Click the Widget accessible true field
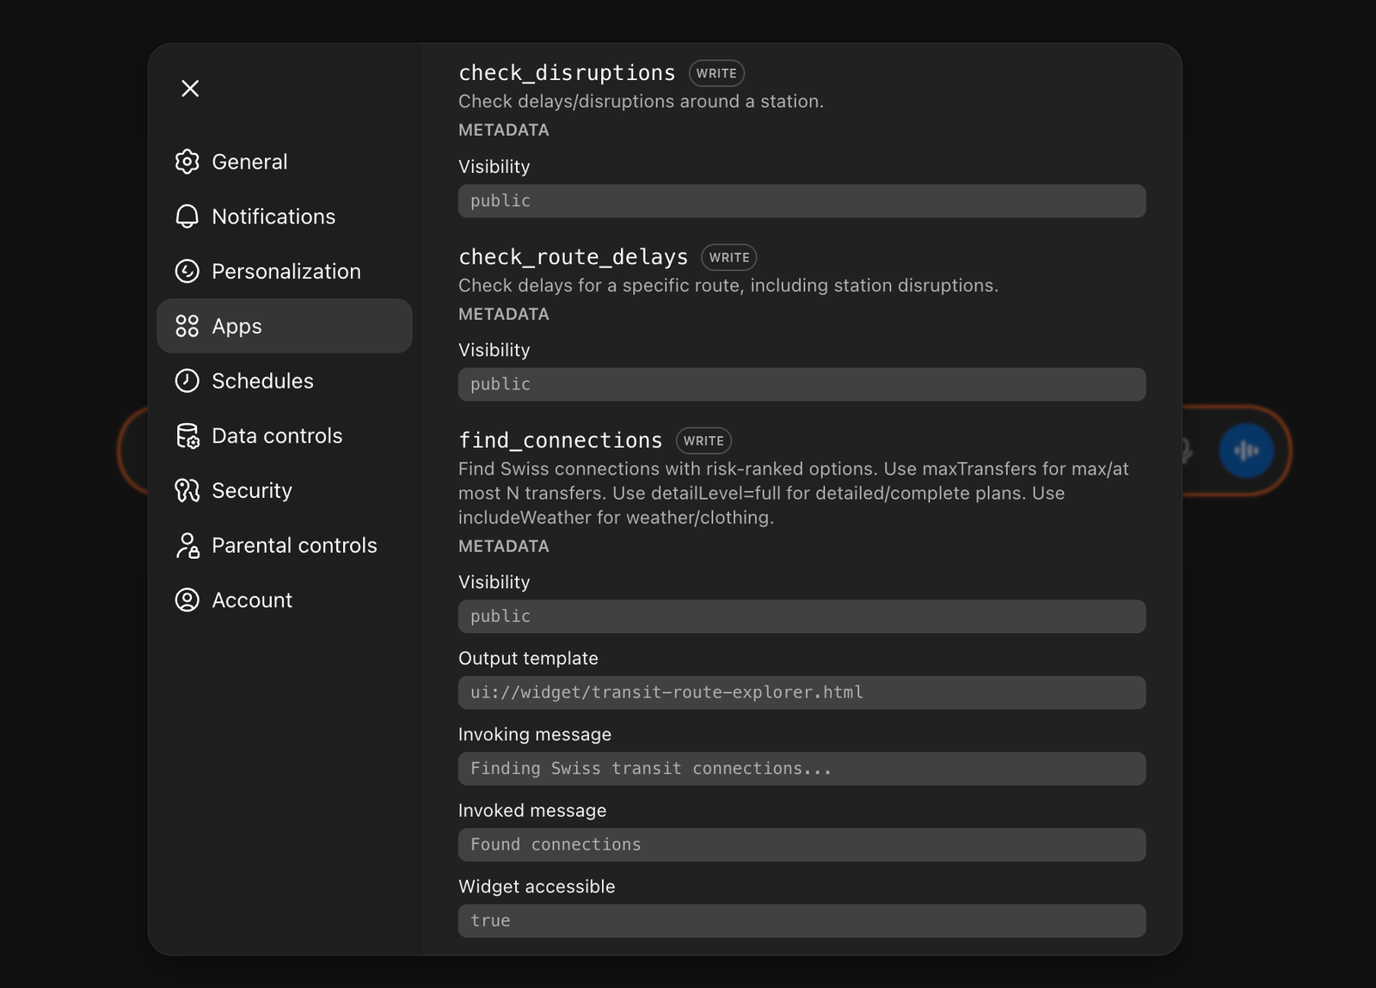Viewport: 1376px width, 988px height. (x=802, y=921)
